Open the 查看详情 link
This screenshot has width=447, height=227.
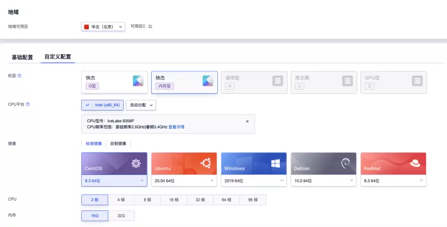click(176, 127)
